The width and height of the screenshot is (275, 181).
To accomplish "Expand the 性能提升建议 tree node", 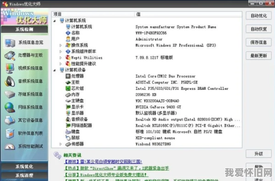I will [x=60, y=64].
